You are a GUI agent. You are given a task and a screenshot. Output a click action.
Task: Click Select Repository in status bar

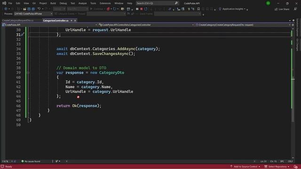click(277, 167)
